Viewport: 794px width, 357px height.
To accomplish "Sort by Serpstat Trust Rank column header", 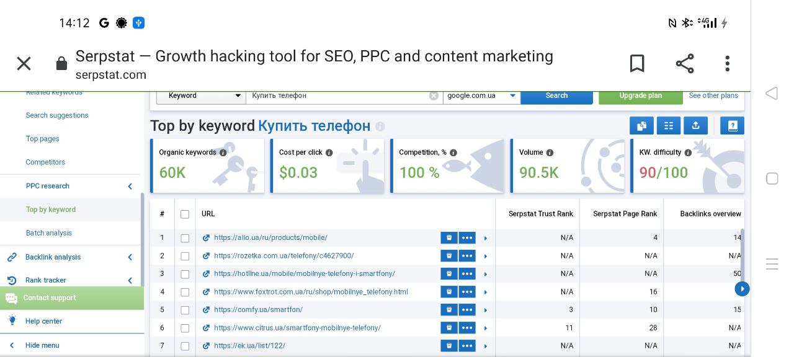I will click(x=541, y=214).
